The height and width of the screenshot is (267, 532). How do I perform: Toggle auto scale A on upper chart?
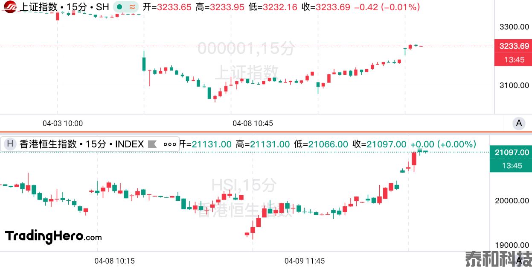pos(519,123)
